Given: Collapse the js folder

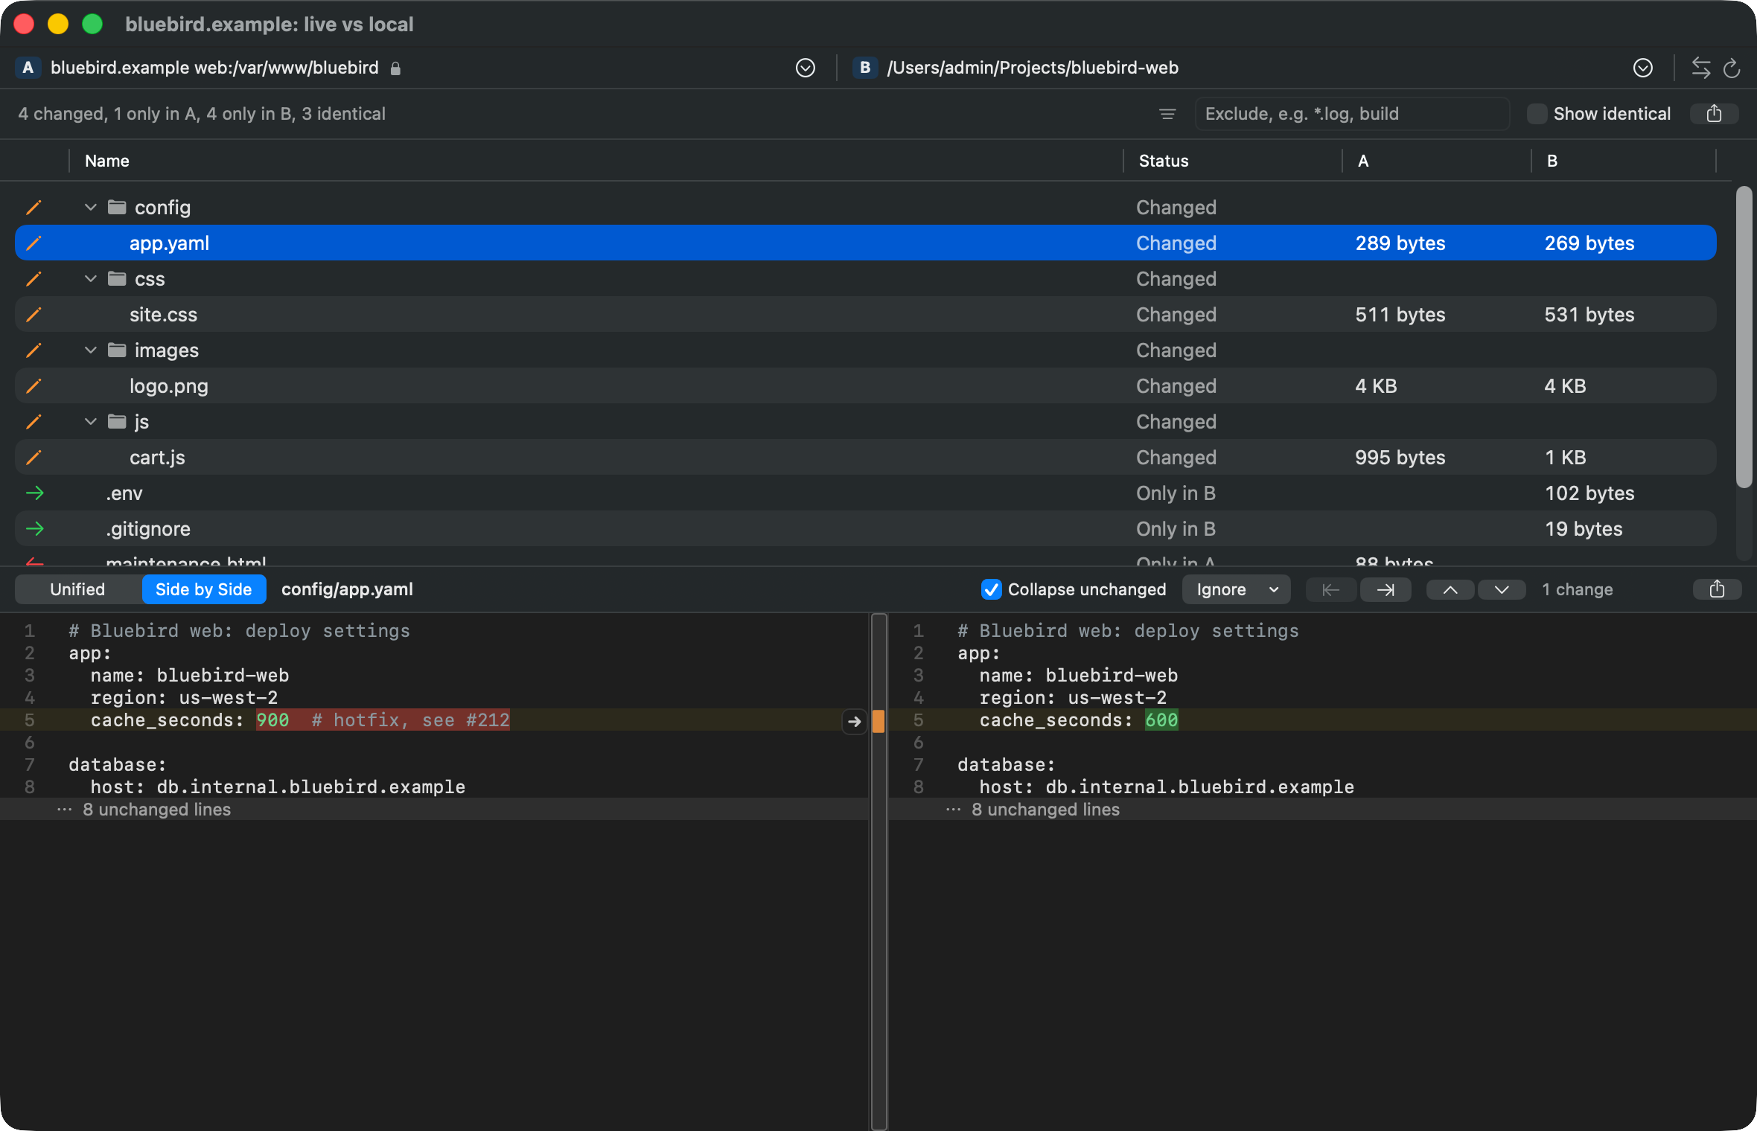Looking at the screenshot, I should tap(91, 422).
